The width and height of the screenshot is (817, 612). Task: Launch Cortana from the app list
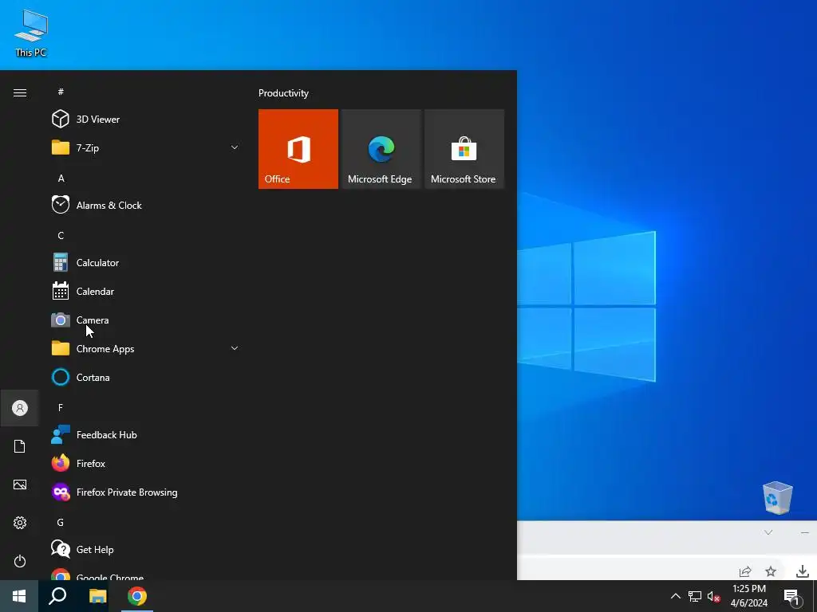coord(145,377)
